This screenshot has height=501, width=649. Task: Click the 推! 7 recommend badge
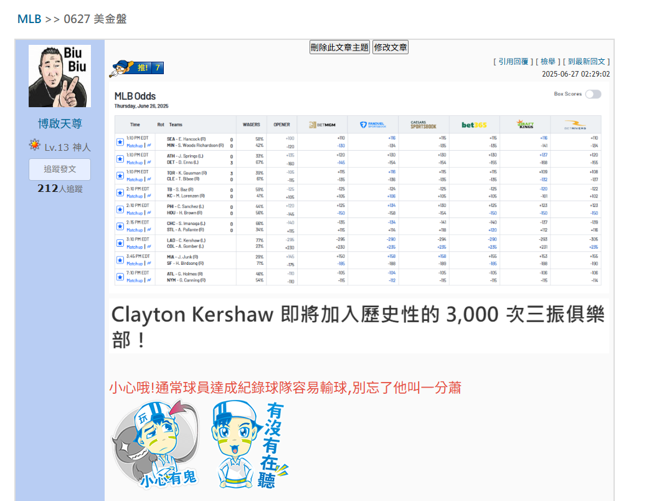136,69
